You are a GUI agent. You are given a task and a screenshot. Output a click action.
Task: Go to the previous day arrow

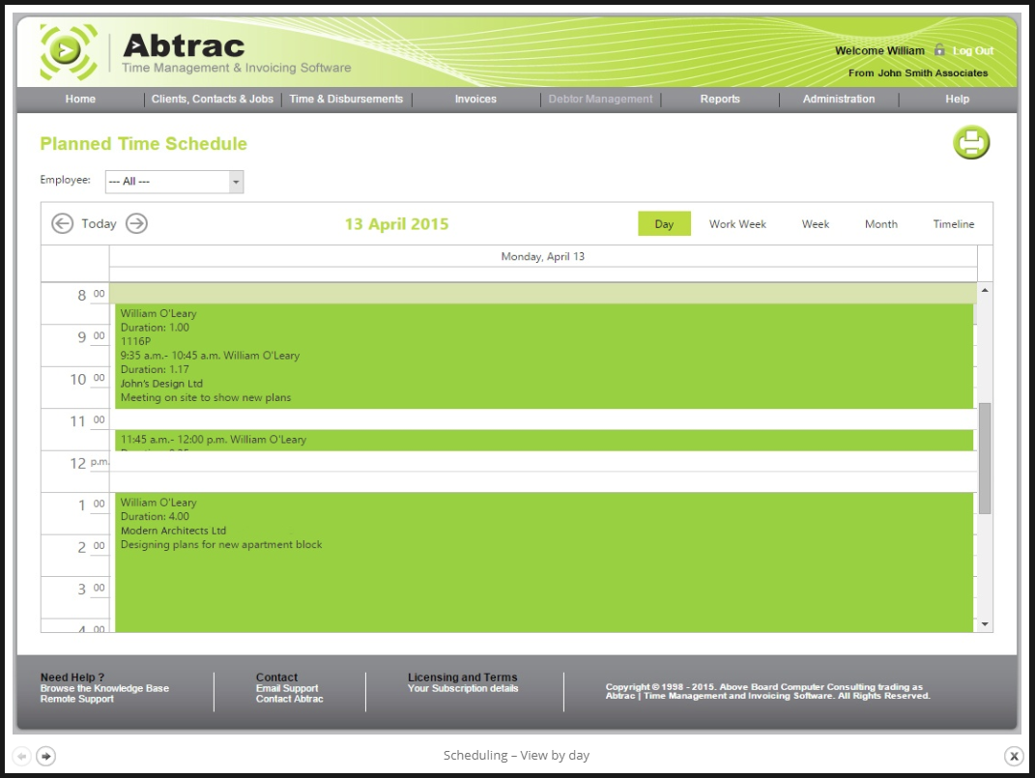point(62,223)
